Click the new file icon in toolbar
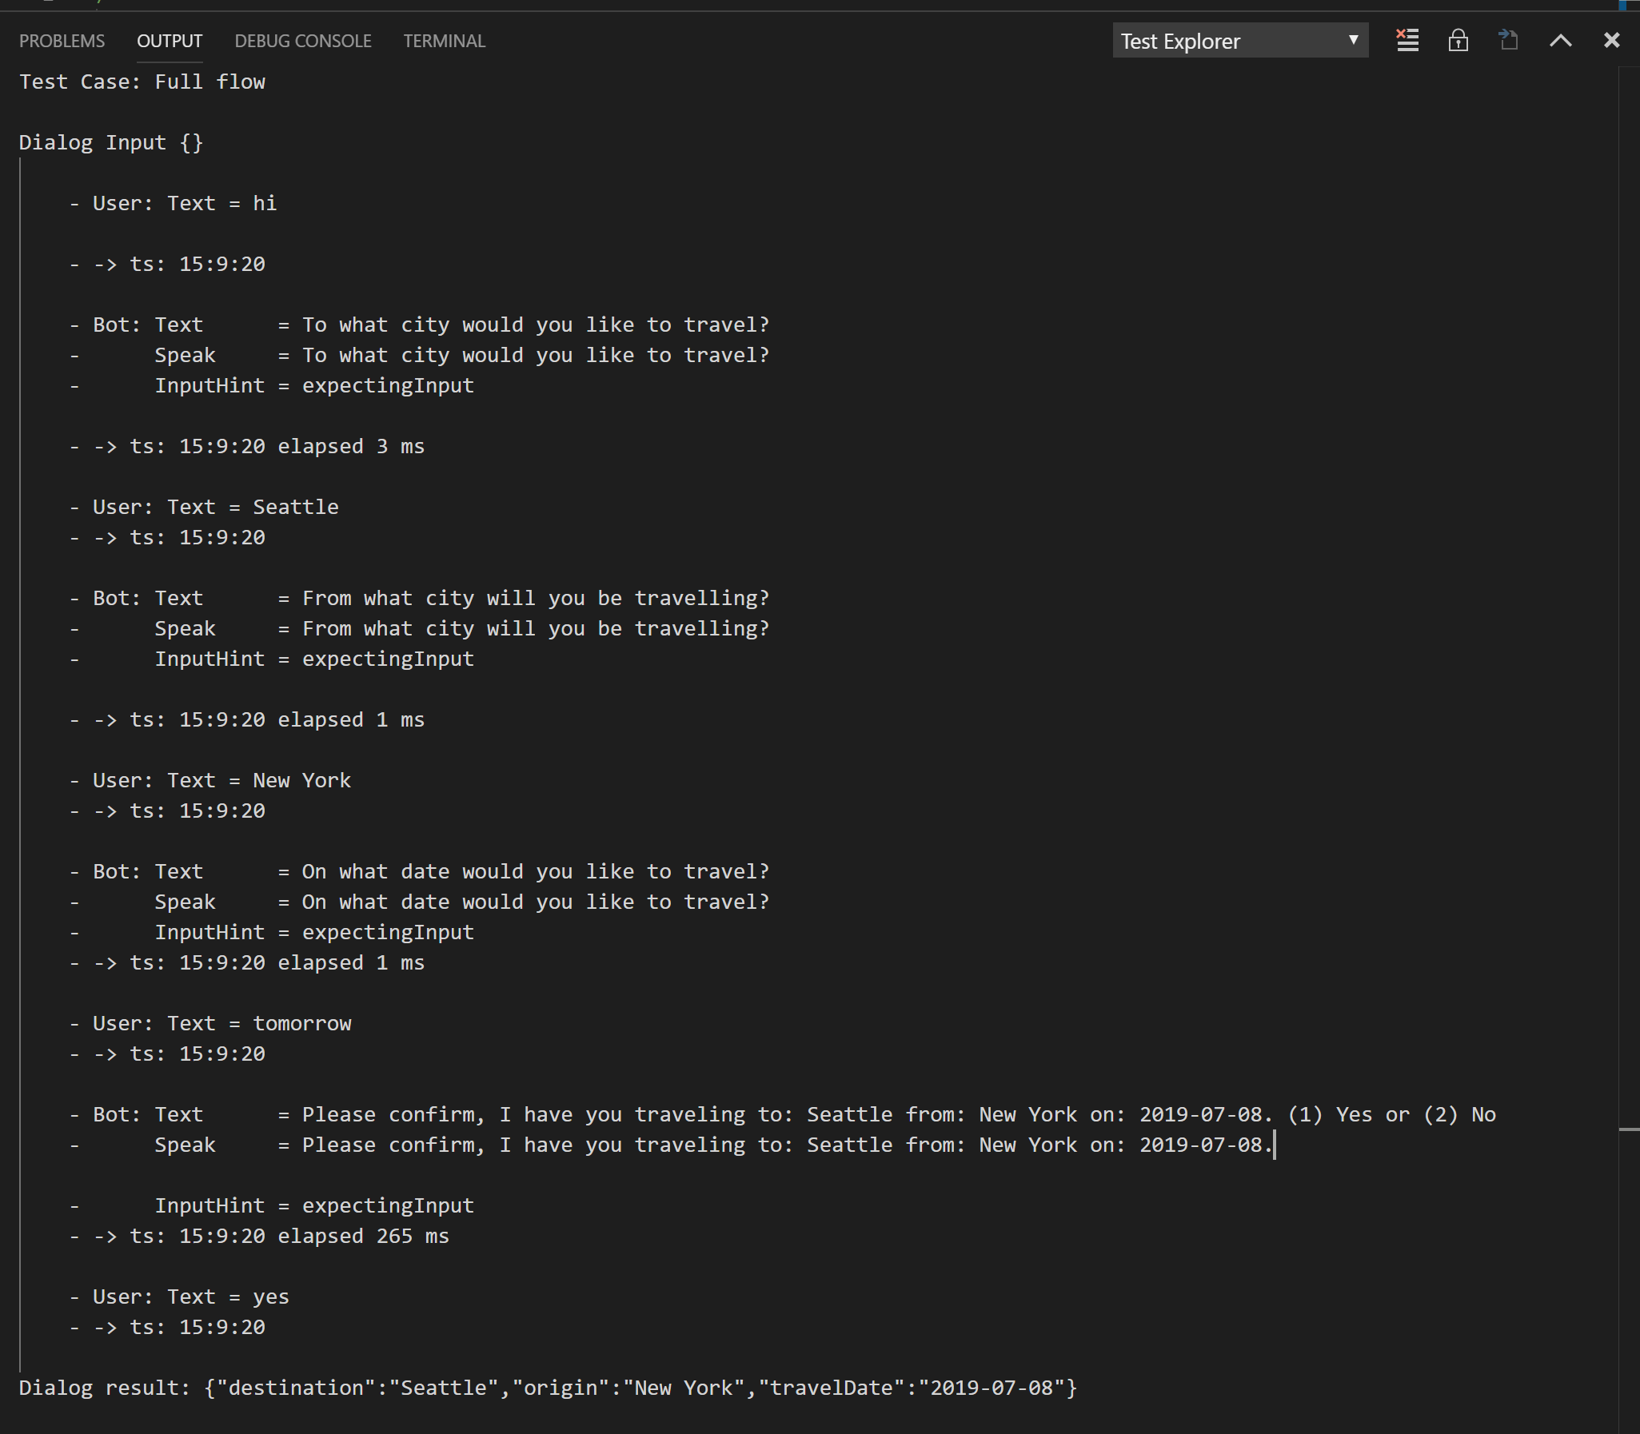The image size is (1640, 1434). point(1510,41)
